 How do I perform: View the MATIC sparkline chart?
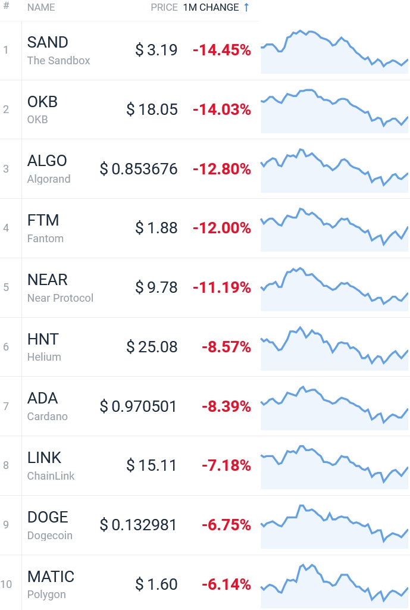pos(334,586)
